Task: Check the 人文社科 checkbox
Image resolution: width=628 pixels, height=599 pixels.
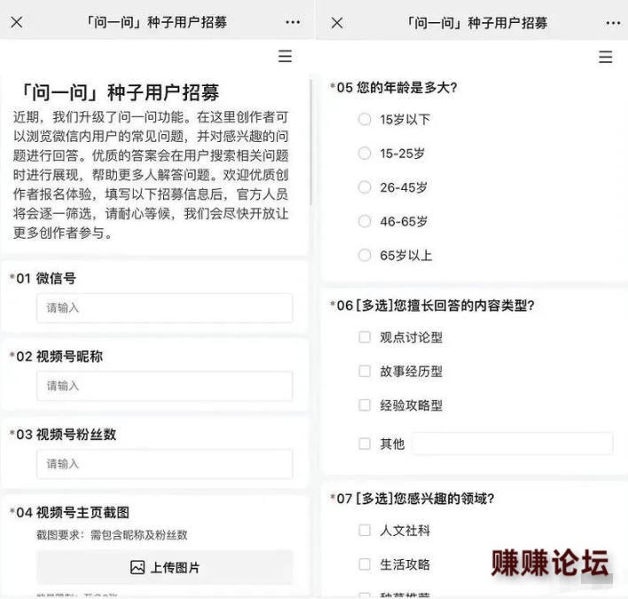Action: click(x=365, y=530)
